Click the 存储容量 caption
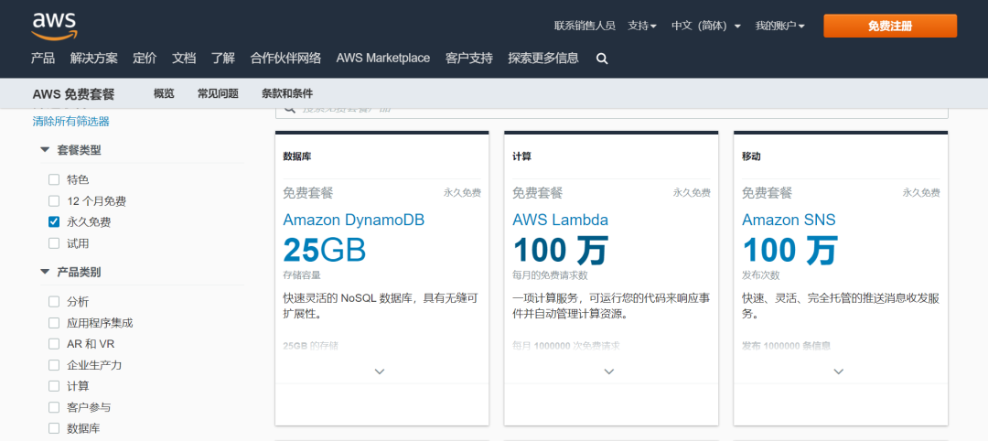The height and width of the screenshot is (441, 988). (302, 275)
